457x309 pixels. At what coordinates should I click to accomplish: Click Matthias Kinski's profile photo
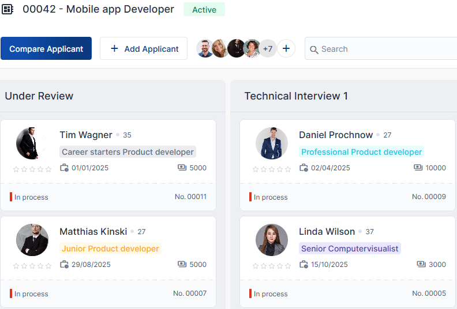click(32, 240)
